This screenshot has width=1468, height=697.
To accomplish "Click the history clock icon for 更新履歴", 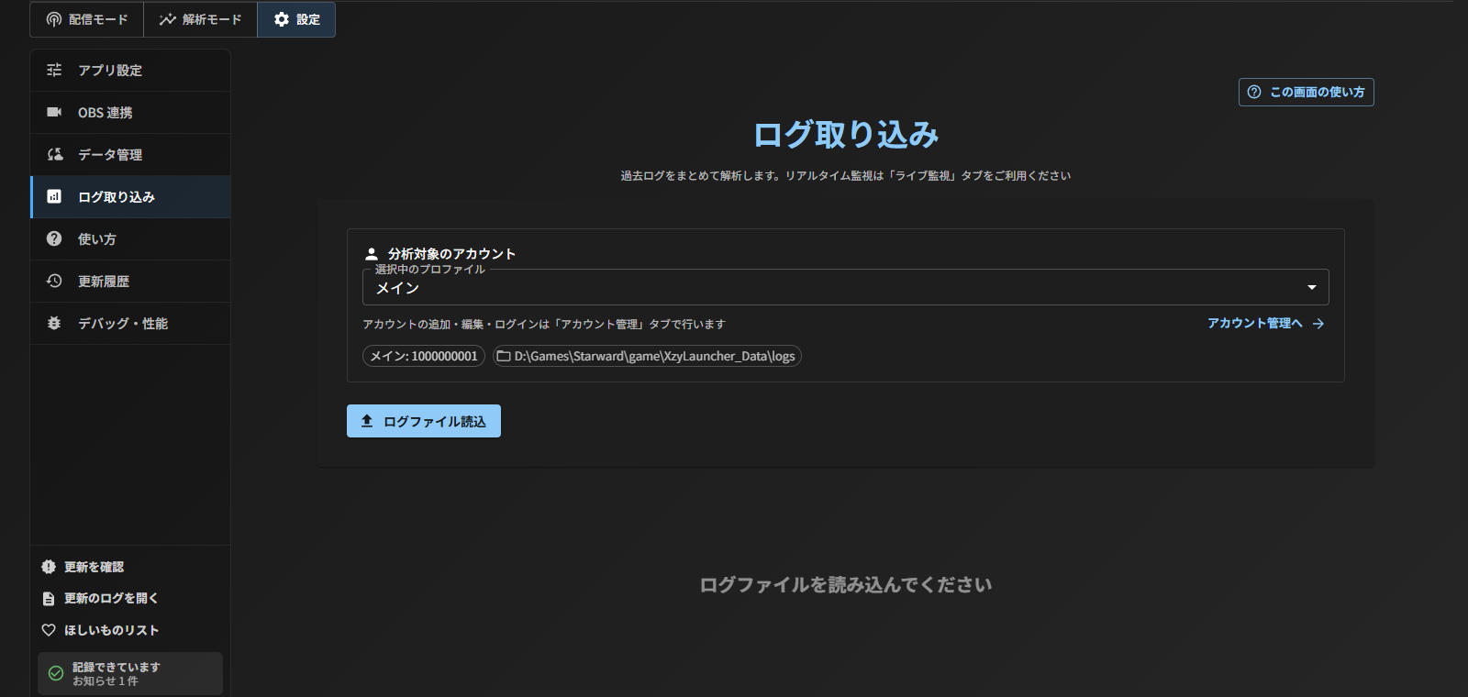I will (54, 281).
